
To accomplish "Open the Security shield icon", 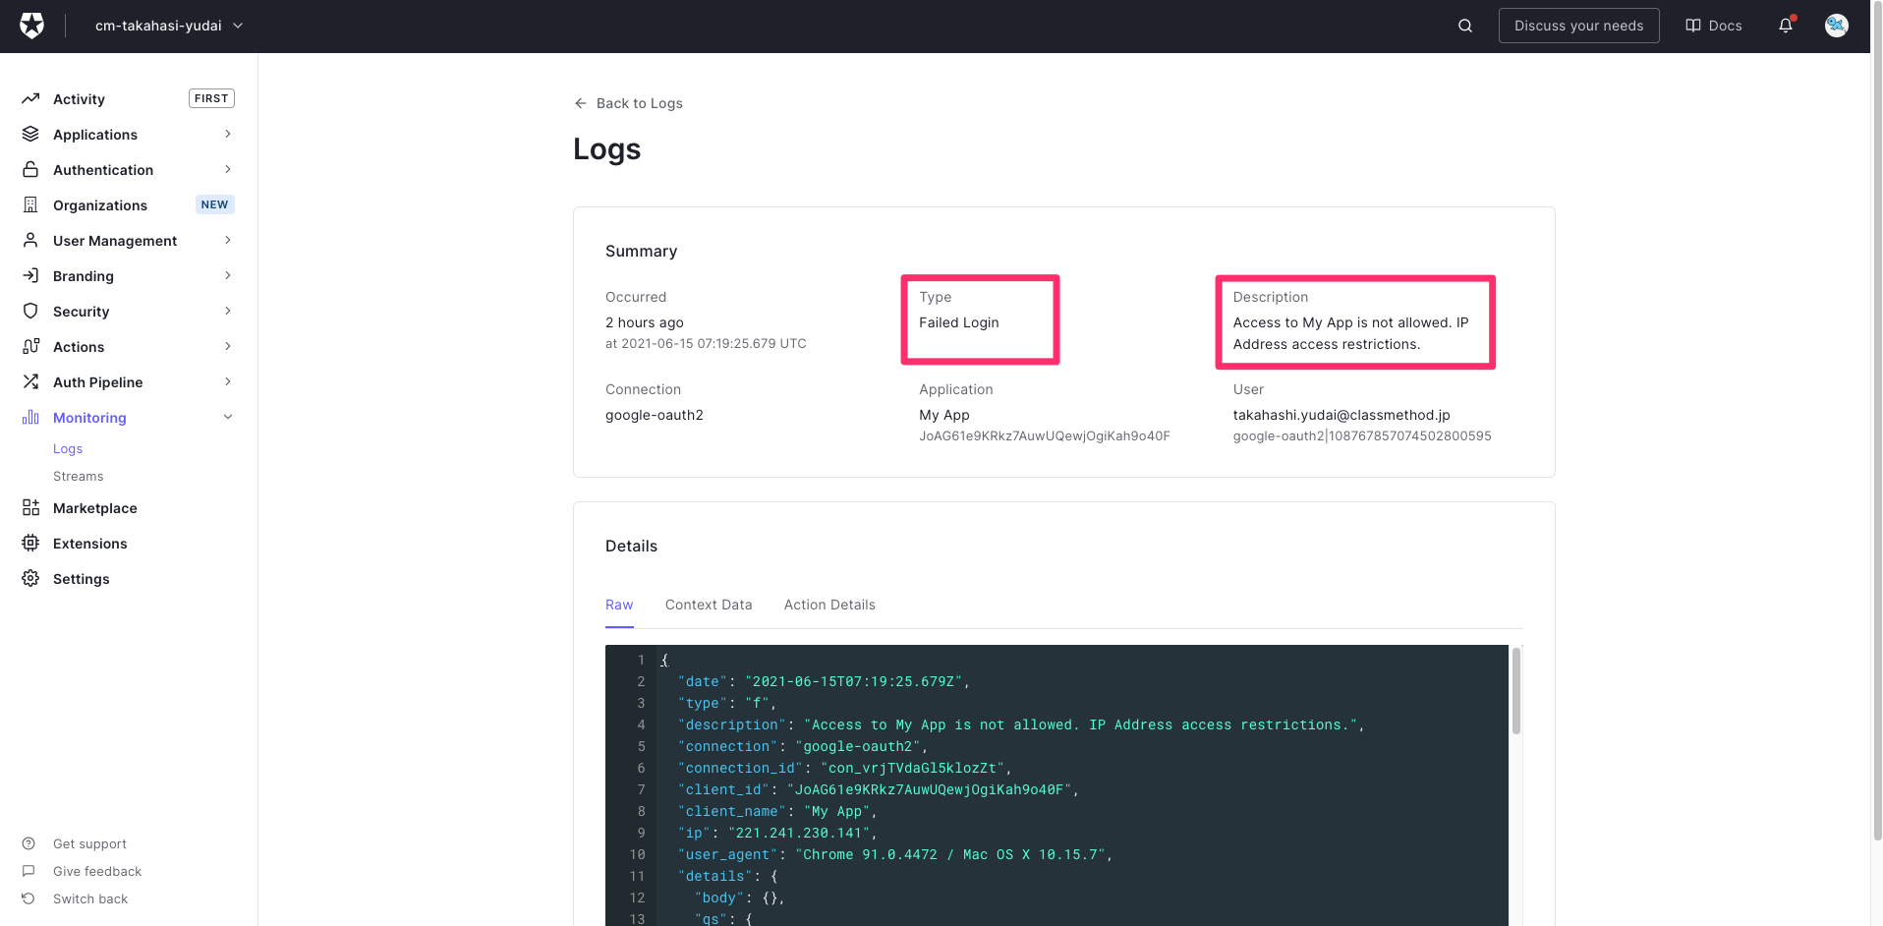I will [29, 311].
